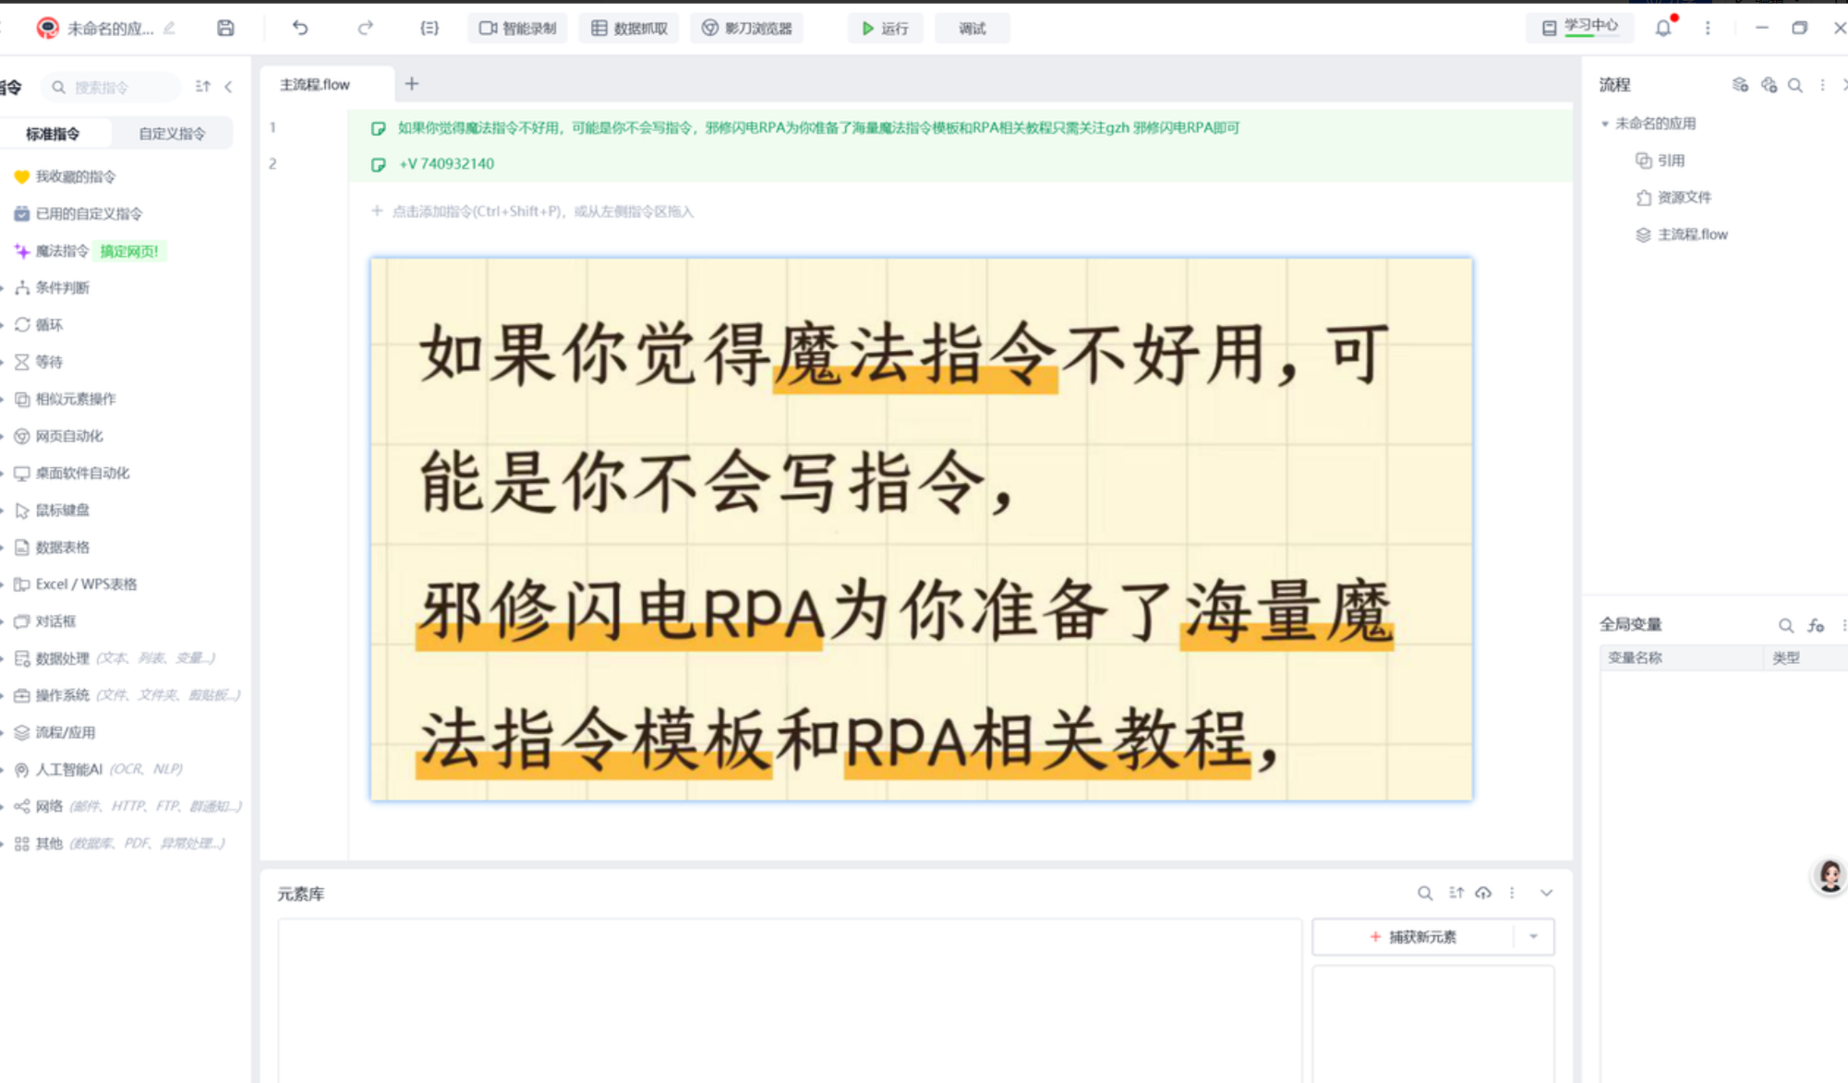The image size is (1848, 1083).
Task: Collapse the 元素库 panel chevron
Action: (x=1546, y=893)
